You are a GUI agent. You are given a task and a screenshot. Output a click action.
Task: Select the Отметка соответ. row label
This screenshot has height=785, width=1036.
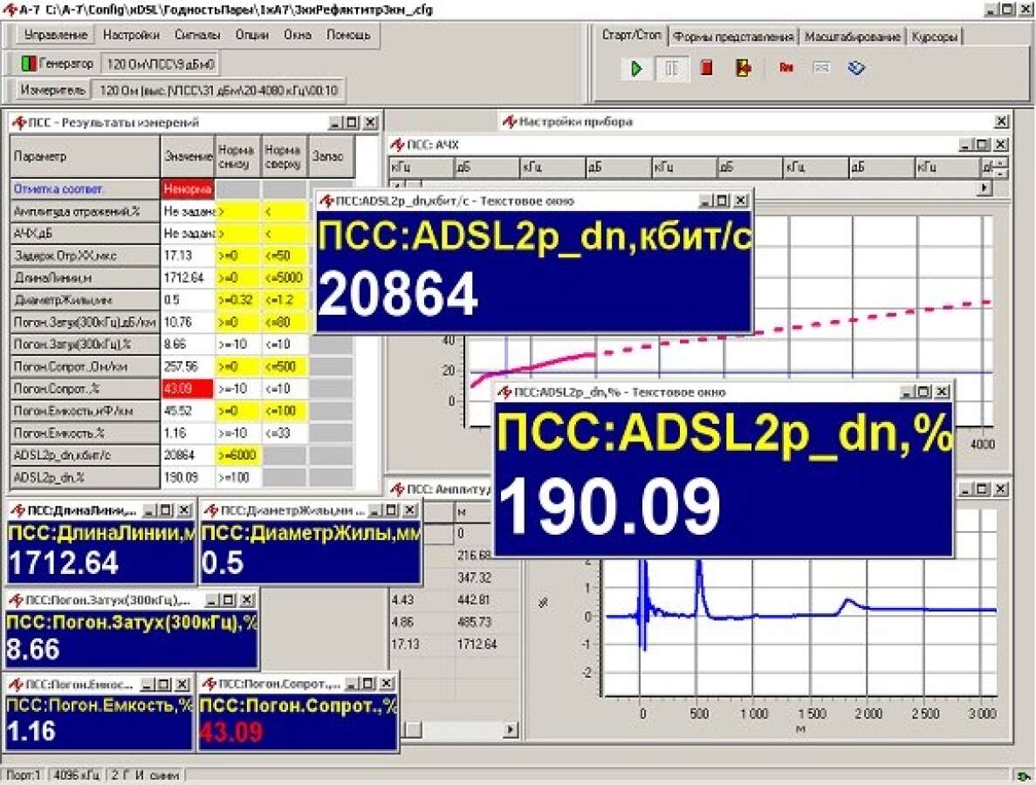click(85, 188)
